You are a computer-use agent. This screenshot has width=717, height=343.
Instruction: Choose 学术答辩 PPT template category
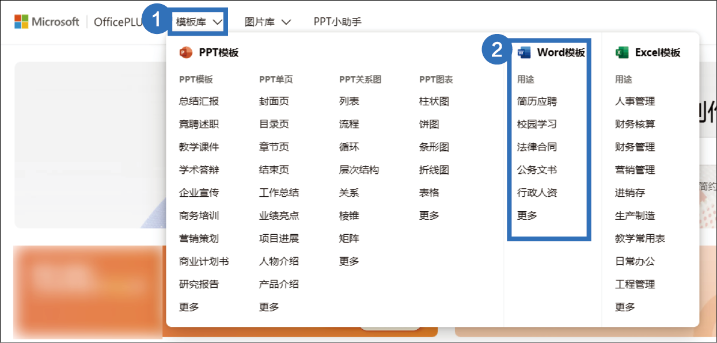tap(199, 170)
